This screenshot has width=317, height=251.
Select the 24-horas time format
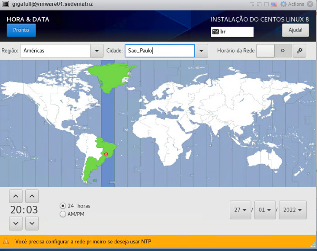pos(75,206)
